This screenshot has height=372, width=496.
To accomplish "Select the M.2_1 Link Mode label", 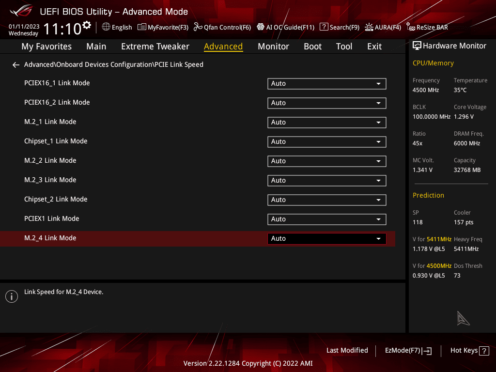I will [x=50, y=122].
